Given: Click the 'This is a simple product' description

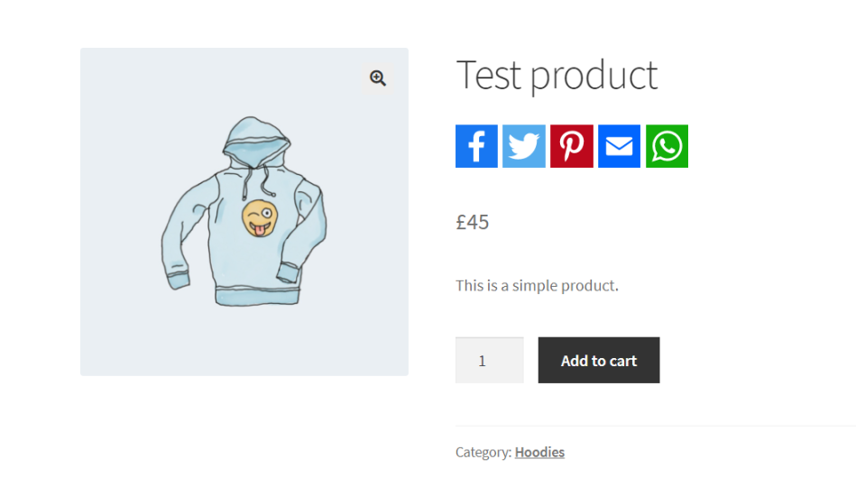Looking at the screenshot, I should click(538, 285).
